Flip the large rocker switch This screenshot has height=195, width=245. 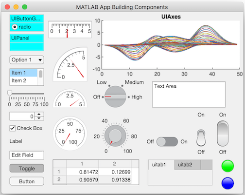223,134
